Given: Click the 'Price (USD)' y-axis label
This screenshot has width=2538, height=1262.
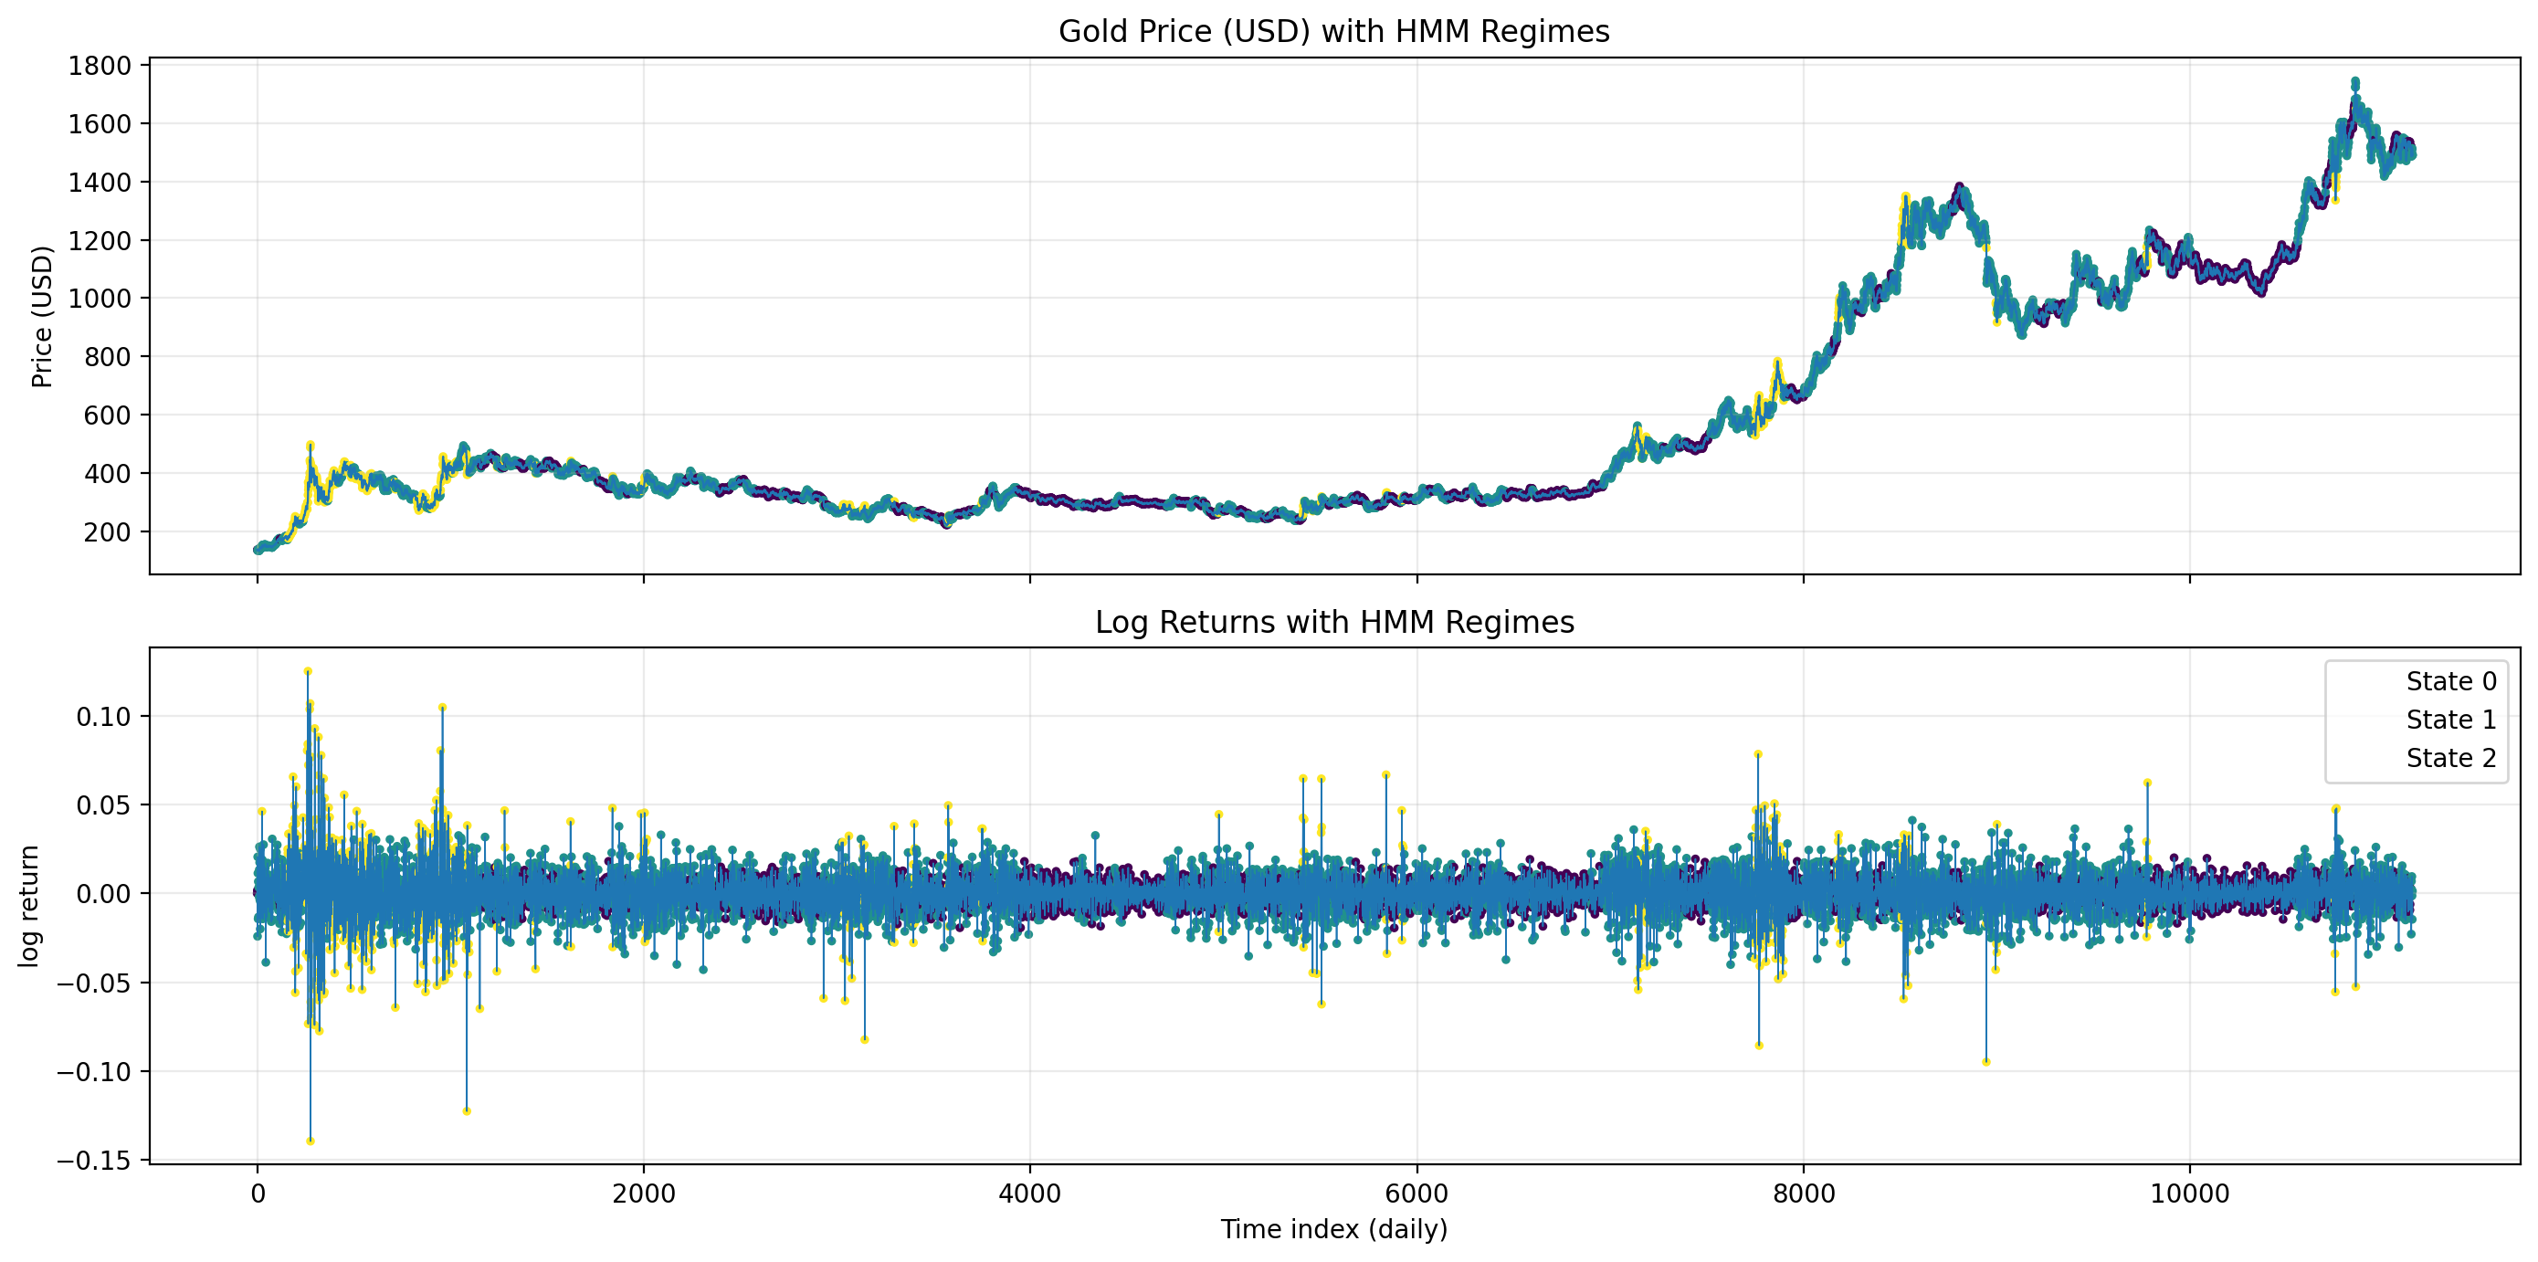Looking at the screenshot, I should 41,316.
